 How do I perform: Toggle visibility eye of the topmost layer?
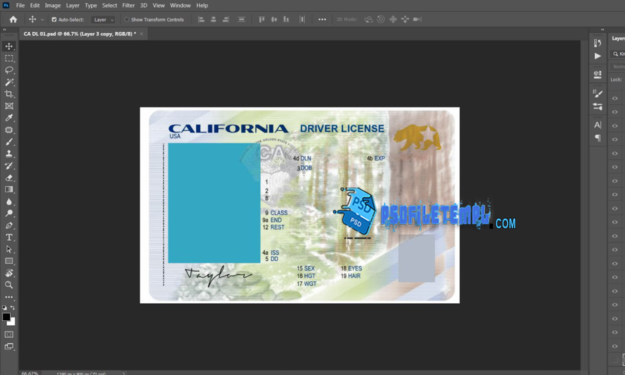pos(615,98)
